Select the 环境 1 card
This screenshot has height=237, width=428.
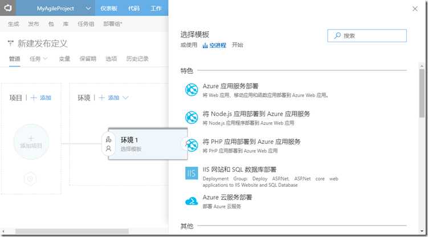148,144
